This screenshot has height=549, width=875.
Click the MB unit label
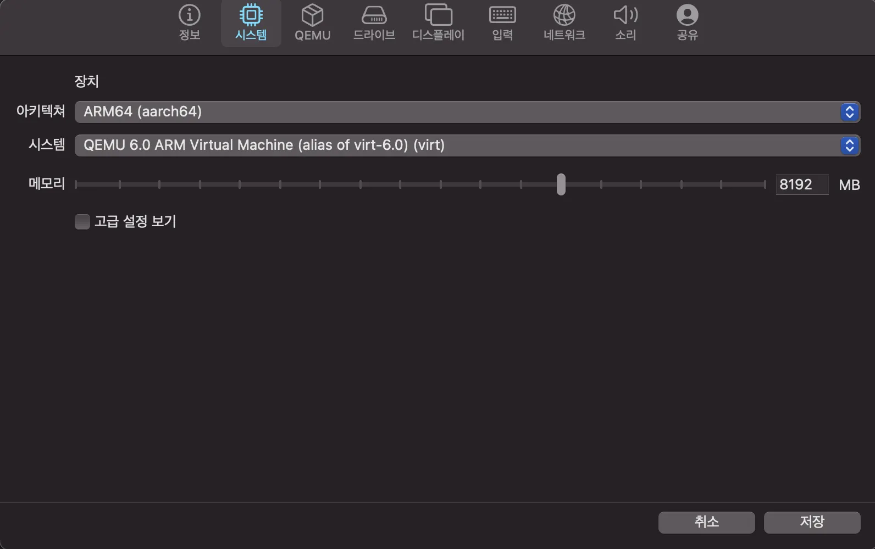849,185
